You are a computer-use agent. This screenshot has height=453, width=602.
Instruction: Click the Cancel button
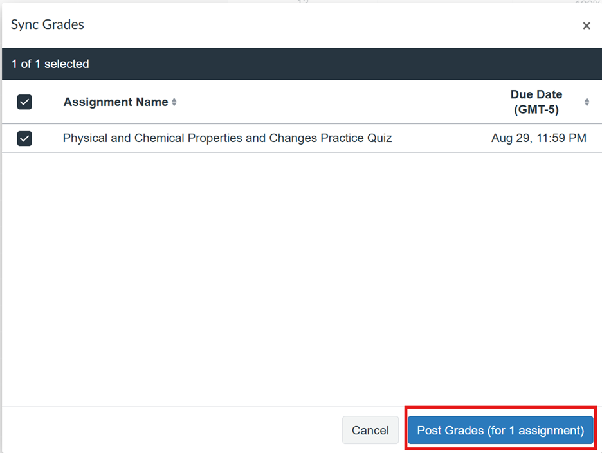pyautogui.click(x=370, y=430)
